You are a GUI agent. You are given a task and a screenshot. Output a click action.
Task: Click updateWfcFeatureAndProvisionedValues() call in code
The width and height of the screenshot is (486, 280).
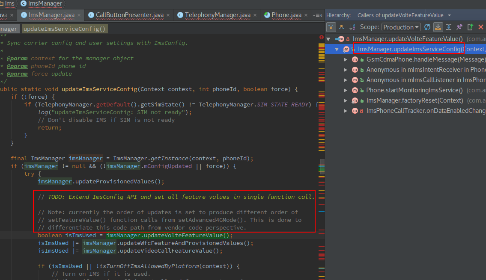[185, 243]
